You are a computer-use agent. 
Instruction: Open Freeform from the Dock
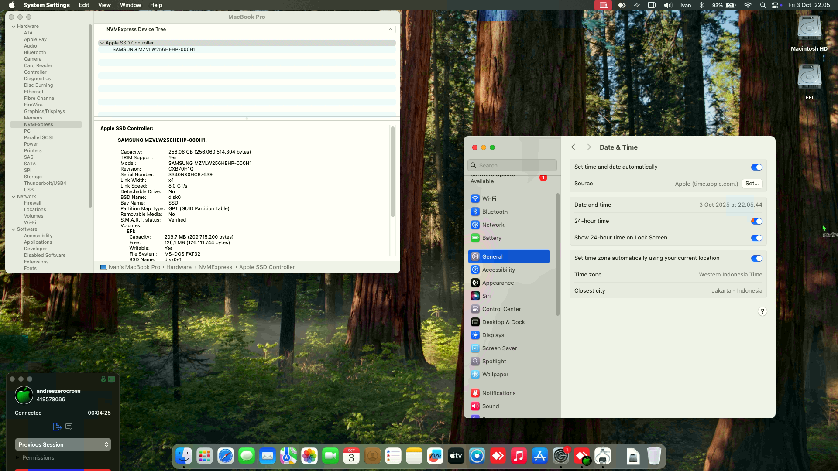435,456
